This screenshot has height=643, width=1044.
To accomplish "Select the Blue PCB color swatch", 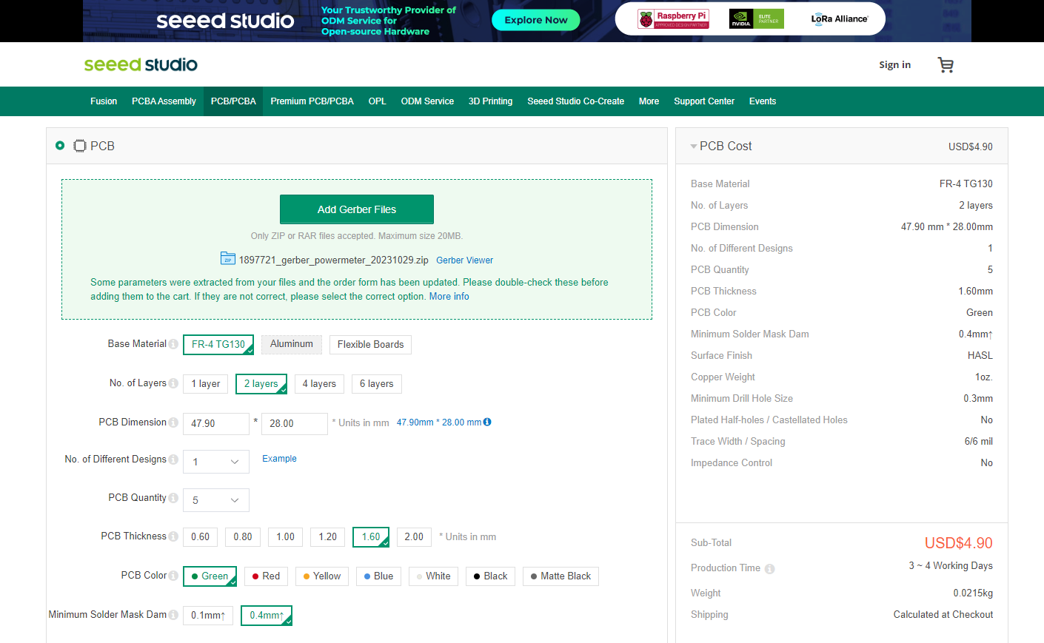I will [x=378, y=576].
